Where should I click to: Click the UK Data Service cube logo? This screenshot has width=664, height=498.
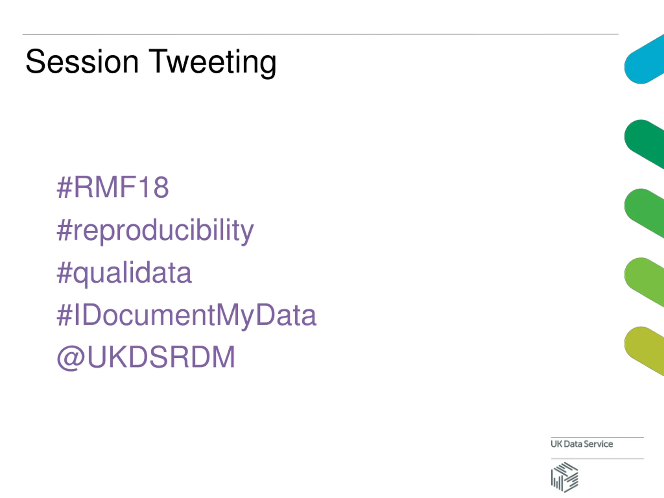pos(565,477)
